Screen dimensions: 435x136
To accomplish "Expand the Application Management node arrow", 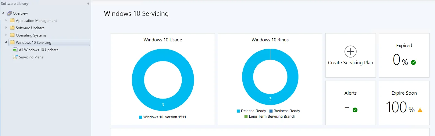I will tap(6, 20).
